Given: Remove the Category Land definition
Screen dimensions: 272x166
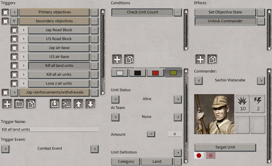Looking at the screenshot, I should tap(178, 162).
